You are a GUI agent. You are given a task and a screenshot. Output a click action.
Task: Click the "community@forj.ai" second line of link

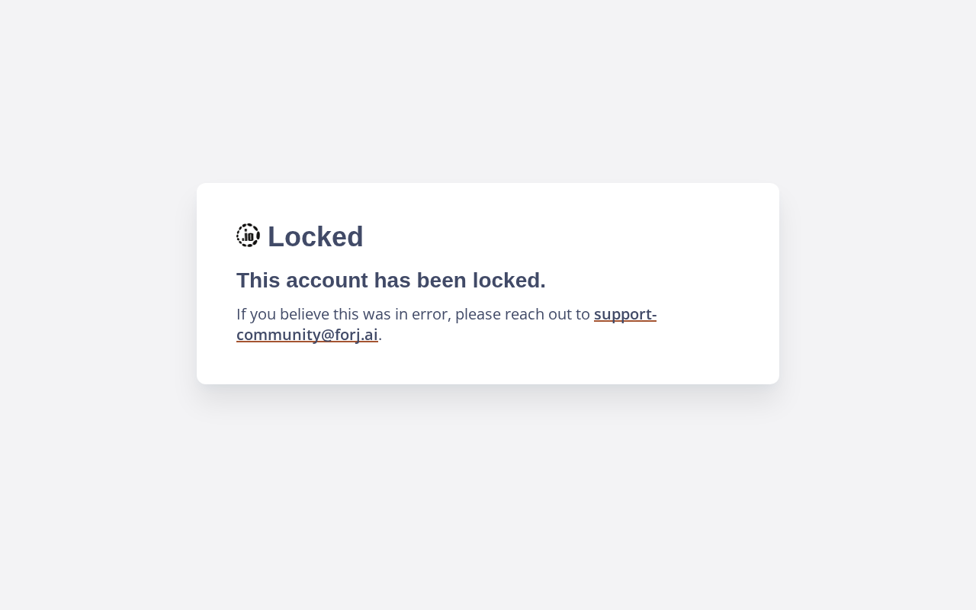pos(307,335)
